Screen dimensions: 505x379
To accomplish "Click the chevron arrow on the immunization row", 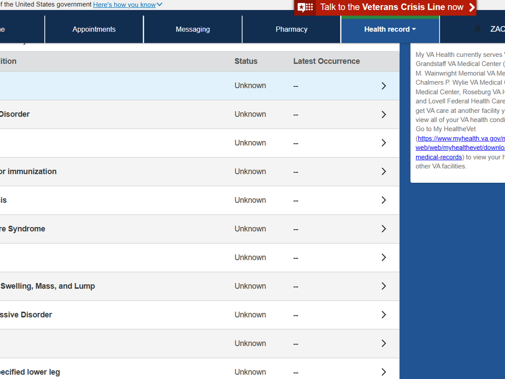I will (x=383, y=172).
